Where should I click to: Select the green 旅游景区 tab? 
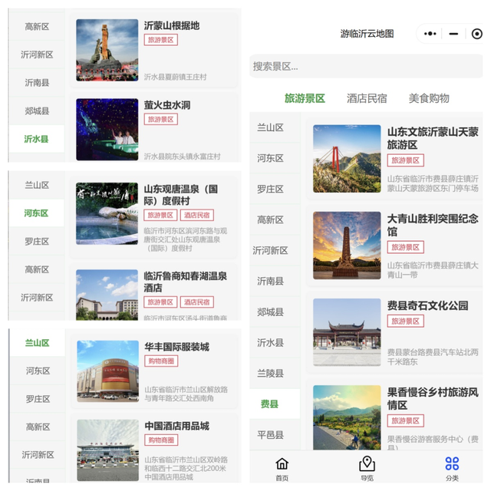(305, 98)
